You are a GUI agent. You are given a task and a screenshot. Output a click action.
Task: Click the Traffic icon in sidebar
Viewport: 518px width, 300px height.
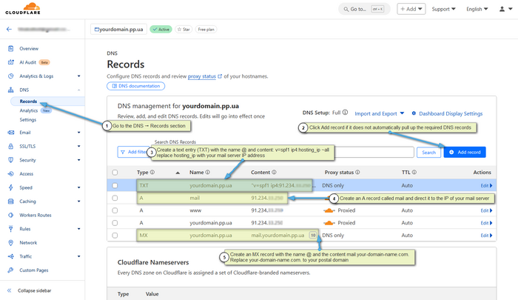click(x=11, y=256)
